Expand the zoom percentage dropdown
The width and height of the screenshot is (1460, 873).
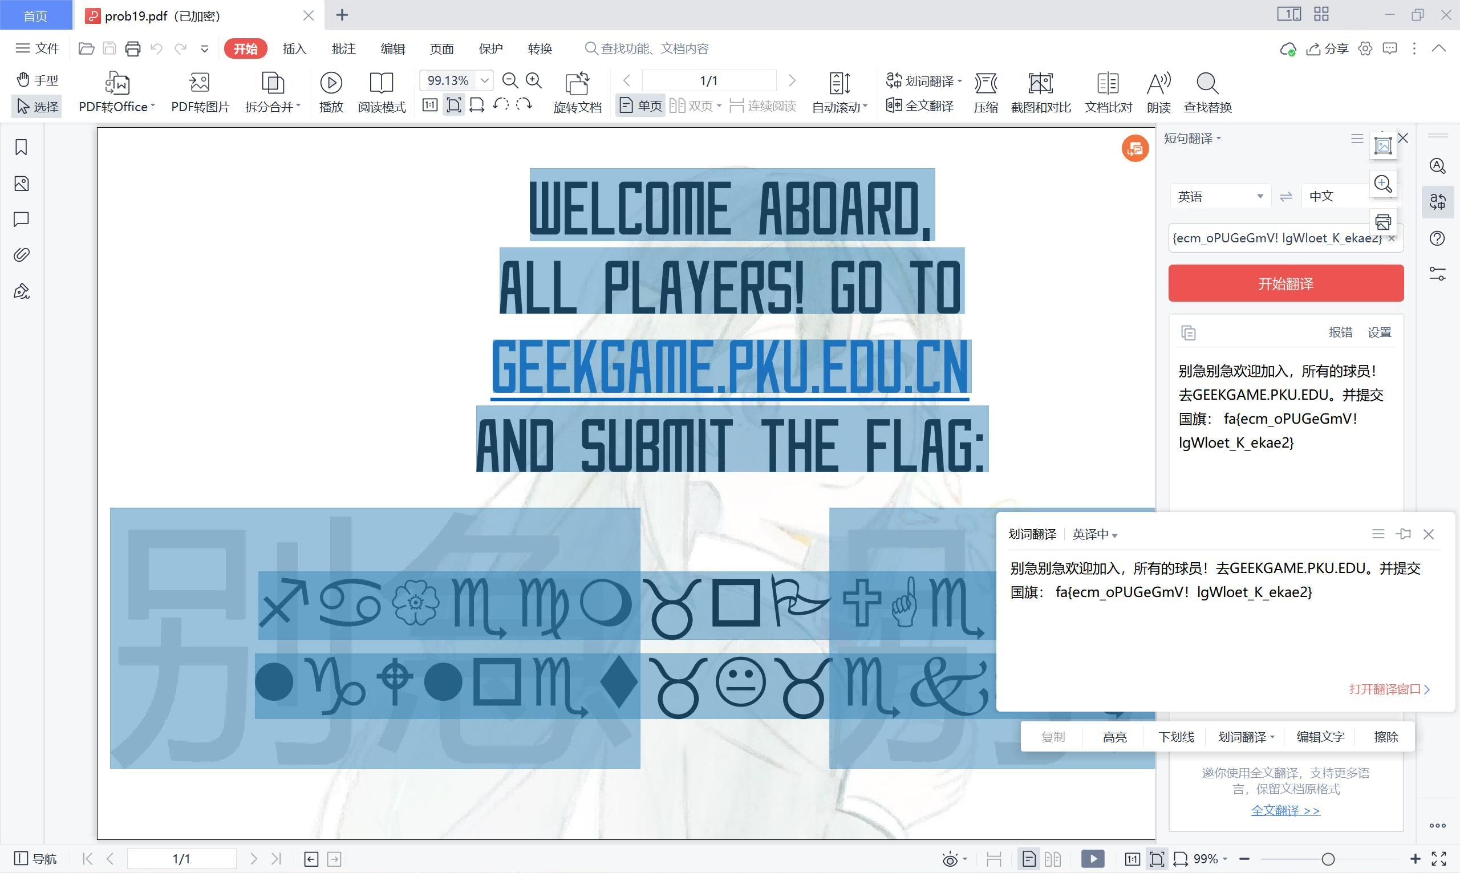click(x=485, y=80)
